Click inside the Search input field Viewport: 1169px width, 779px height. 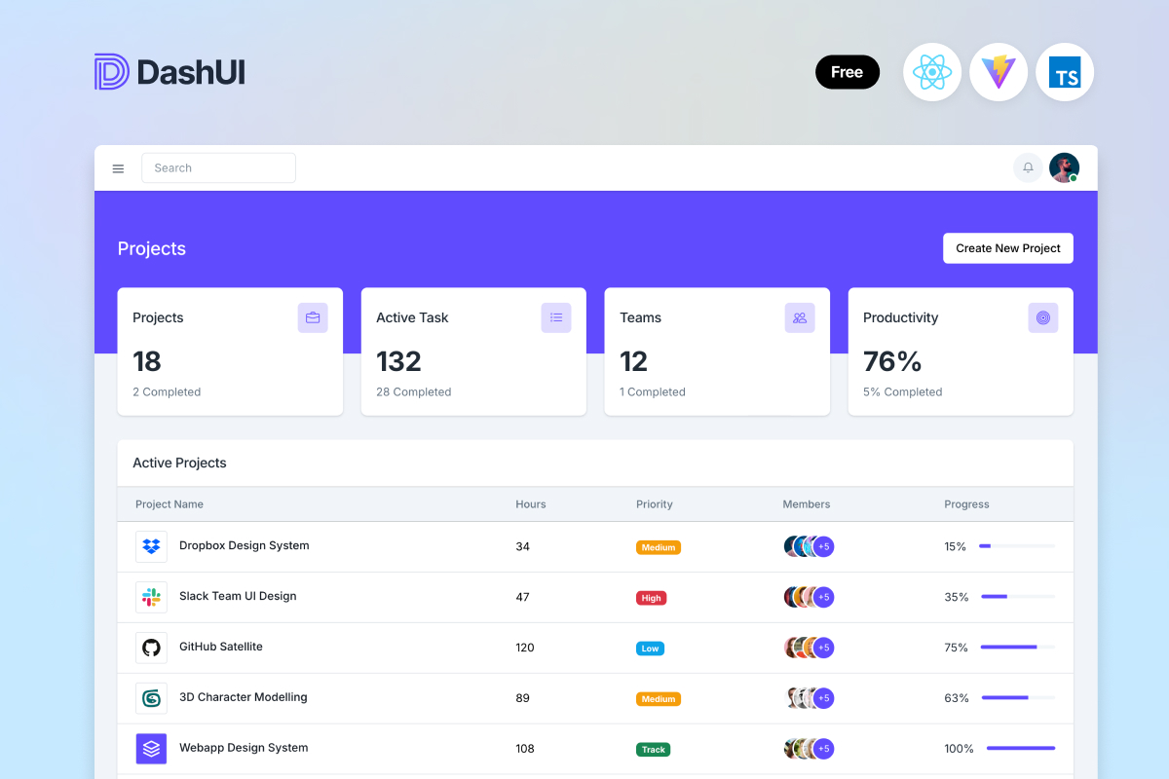click(x=218, y=167)
